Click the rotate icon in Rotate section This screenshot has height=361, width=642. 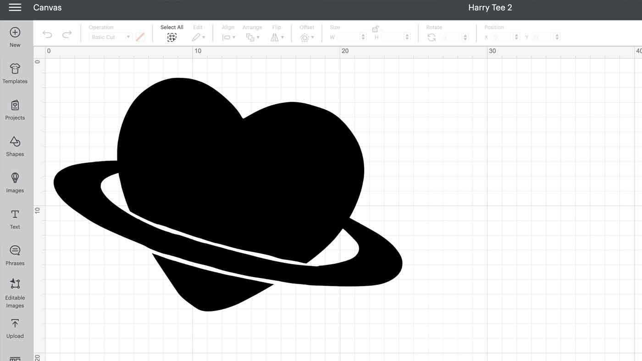pyautogui.click(x=432, y=38)
